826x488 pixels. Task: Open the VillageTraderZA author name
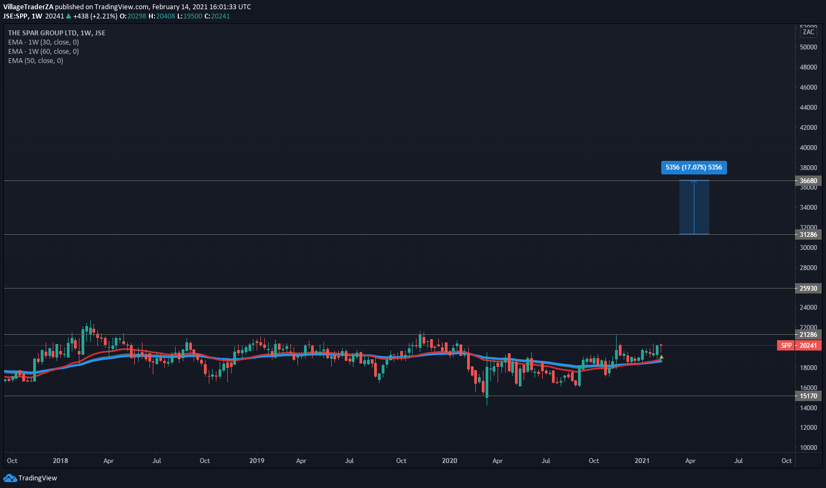coord(28,7)
